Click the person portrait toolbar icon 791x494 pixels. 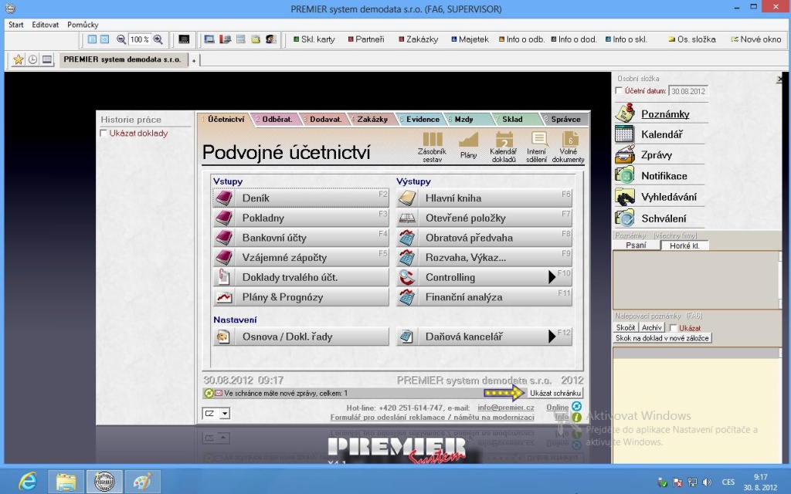[271, 39]
